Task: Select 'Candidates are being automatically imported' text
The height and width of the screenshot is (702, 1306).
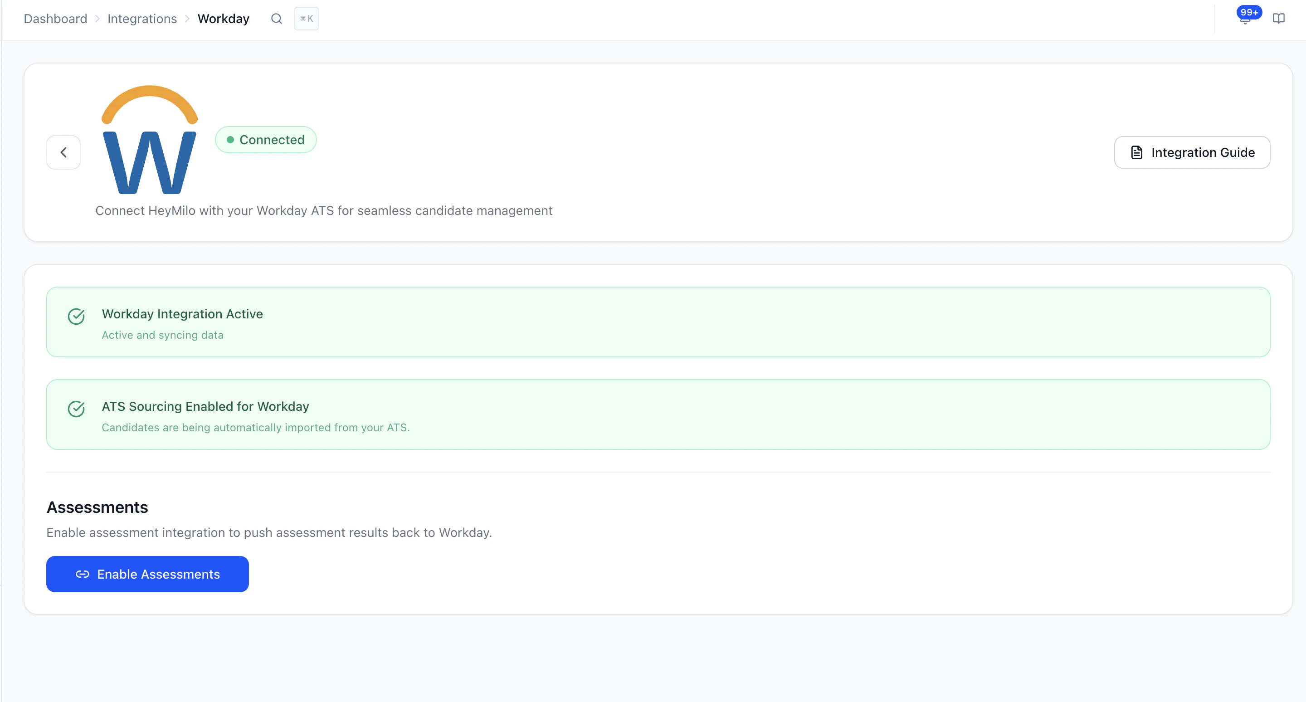Action: [255, 427]
